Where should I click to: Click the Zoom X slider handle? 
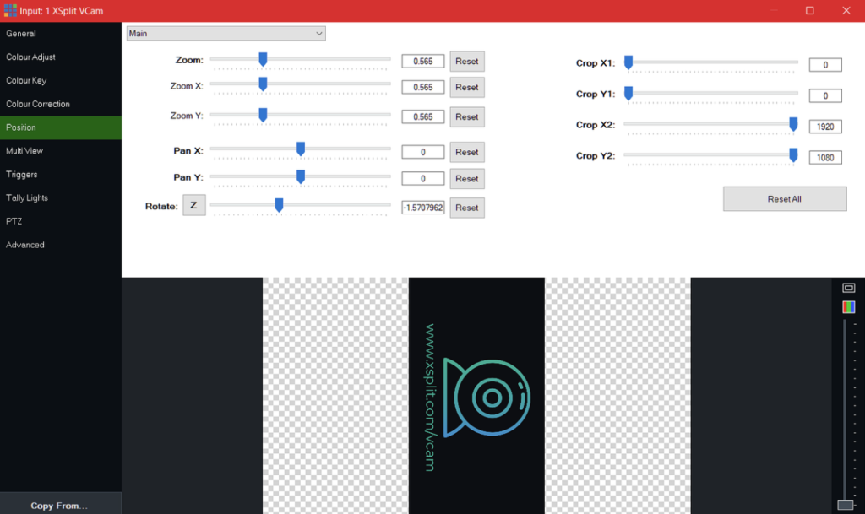pos(264,84)
